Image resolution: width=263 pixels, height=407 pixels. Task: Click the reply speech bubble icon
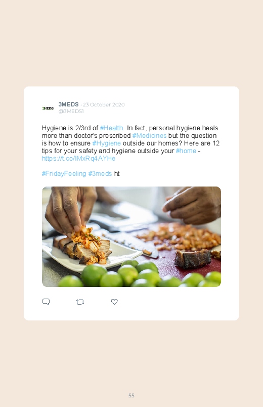tap(46, 302)
